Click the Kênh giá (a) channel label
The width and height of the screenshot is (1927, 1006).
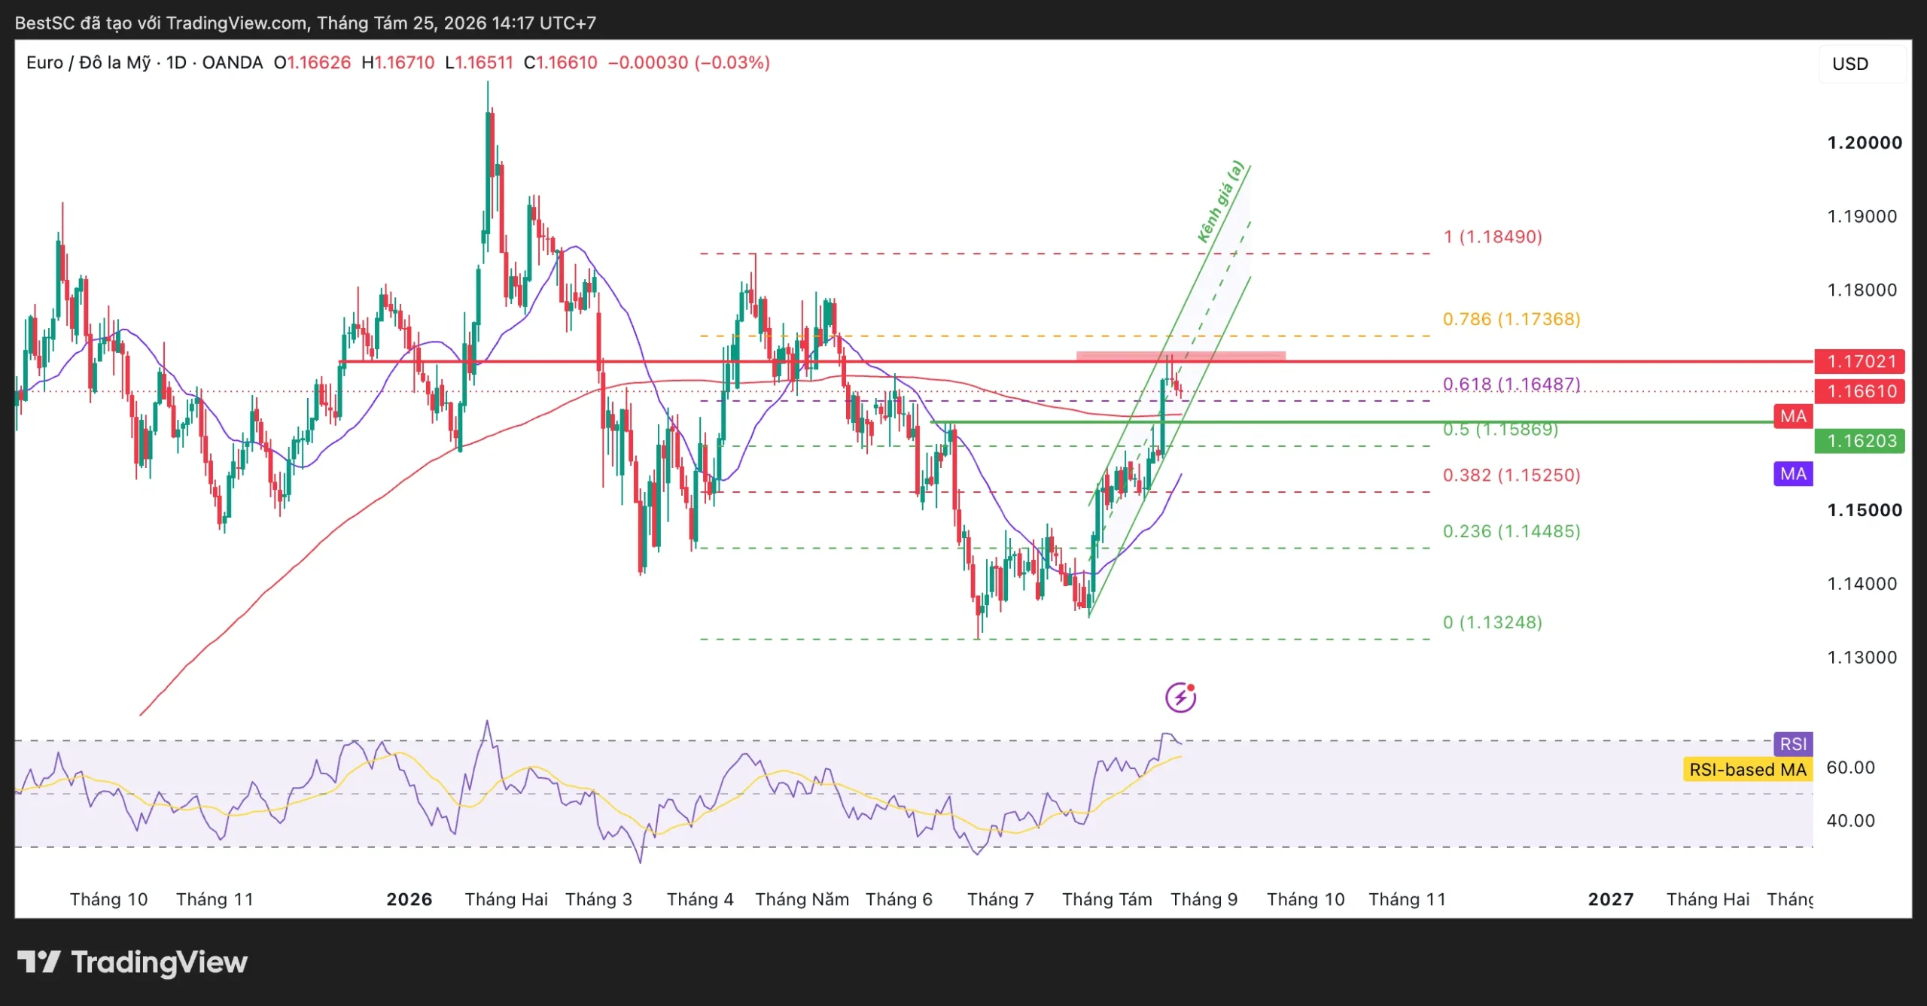(x=1220, y=202)
